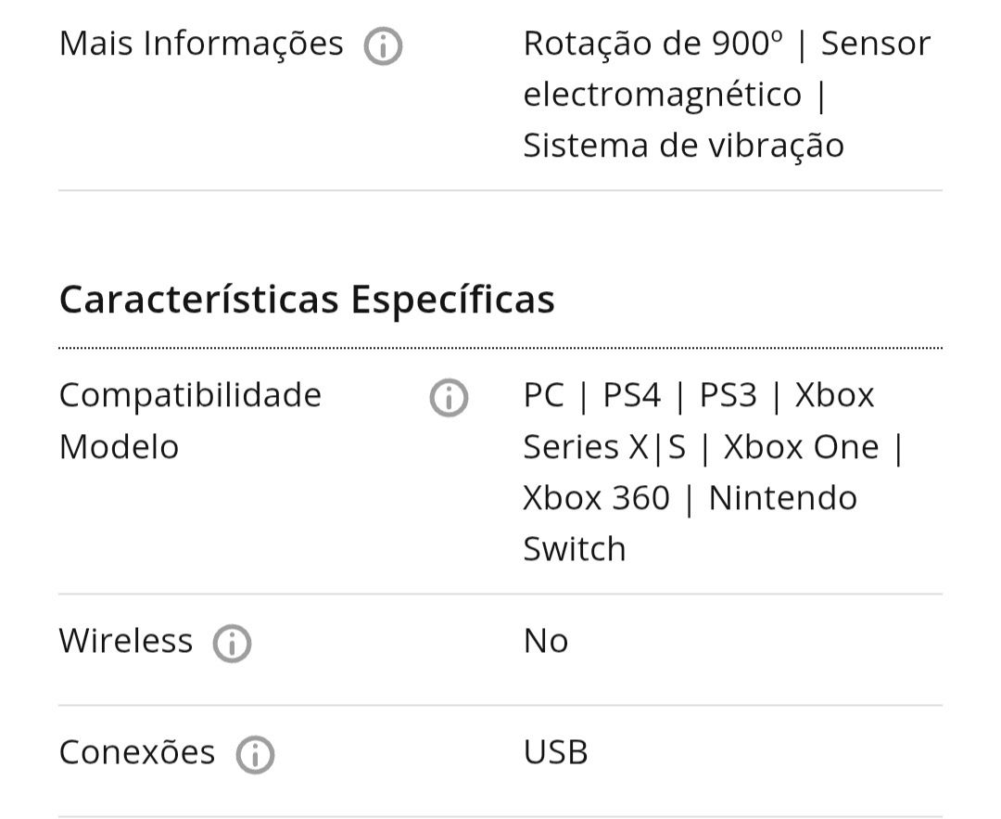This screenshot has width=1001, height=819.
Task: Click the Características Específicas heading
Action: (307, 300)
